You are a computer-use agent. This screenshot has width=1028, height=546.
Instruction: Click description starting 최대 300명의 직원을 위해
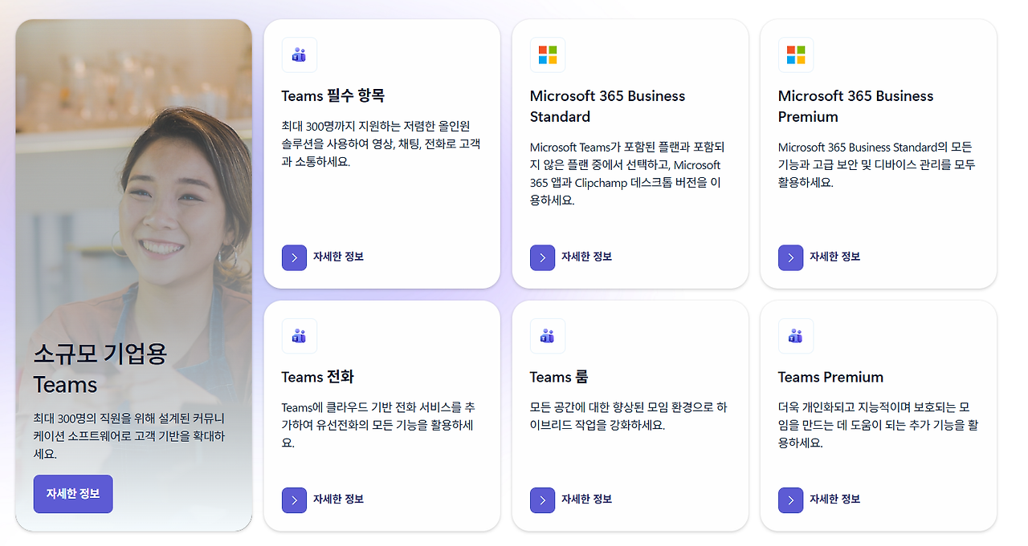[x=129, y=436]
